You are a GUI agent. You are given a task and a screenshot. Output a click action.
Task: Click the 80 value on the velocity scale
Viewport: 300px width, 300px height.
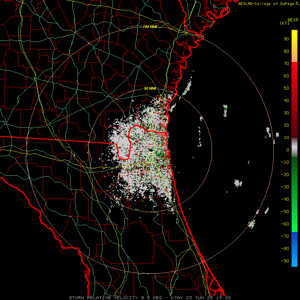[286, 51]
